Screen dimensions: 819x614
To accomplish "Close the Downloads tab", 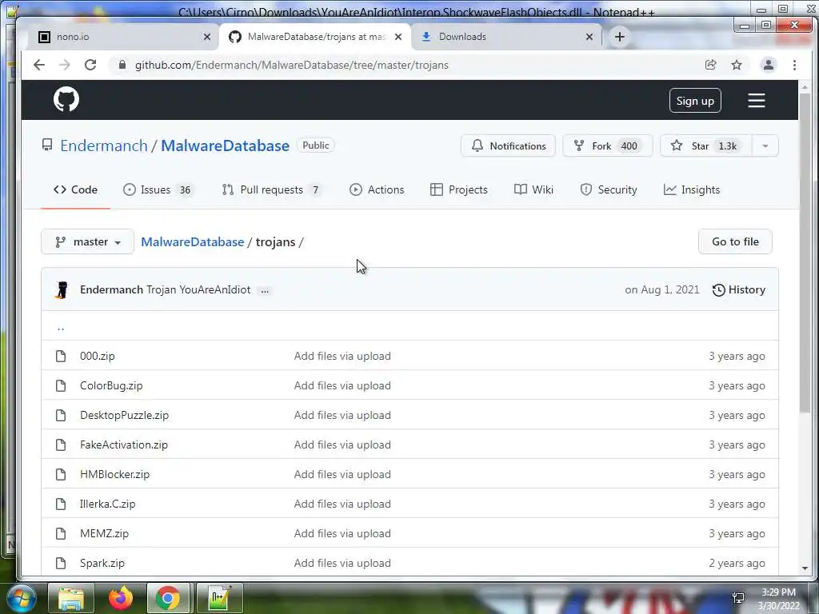I will 589,37.
